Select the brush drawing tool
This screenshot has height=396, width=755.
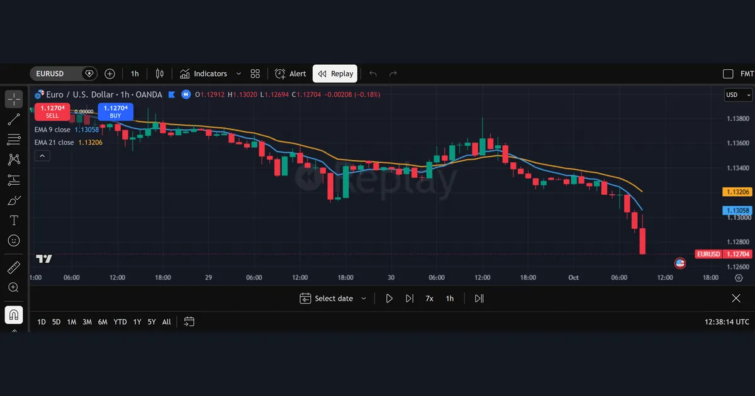[14, 201]
